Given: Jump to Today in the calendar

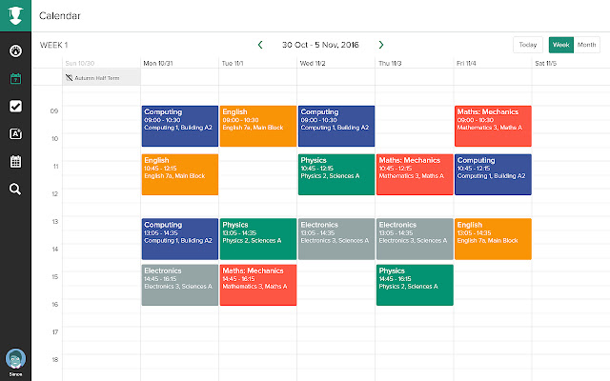Looking at the screenshot, I should pyautogui.click(x=527, y=45).
